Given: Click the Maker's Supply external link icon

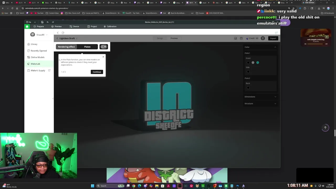Looking at the screenshot, I should click(49, 70).
